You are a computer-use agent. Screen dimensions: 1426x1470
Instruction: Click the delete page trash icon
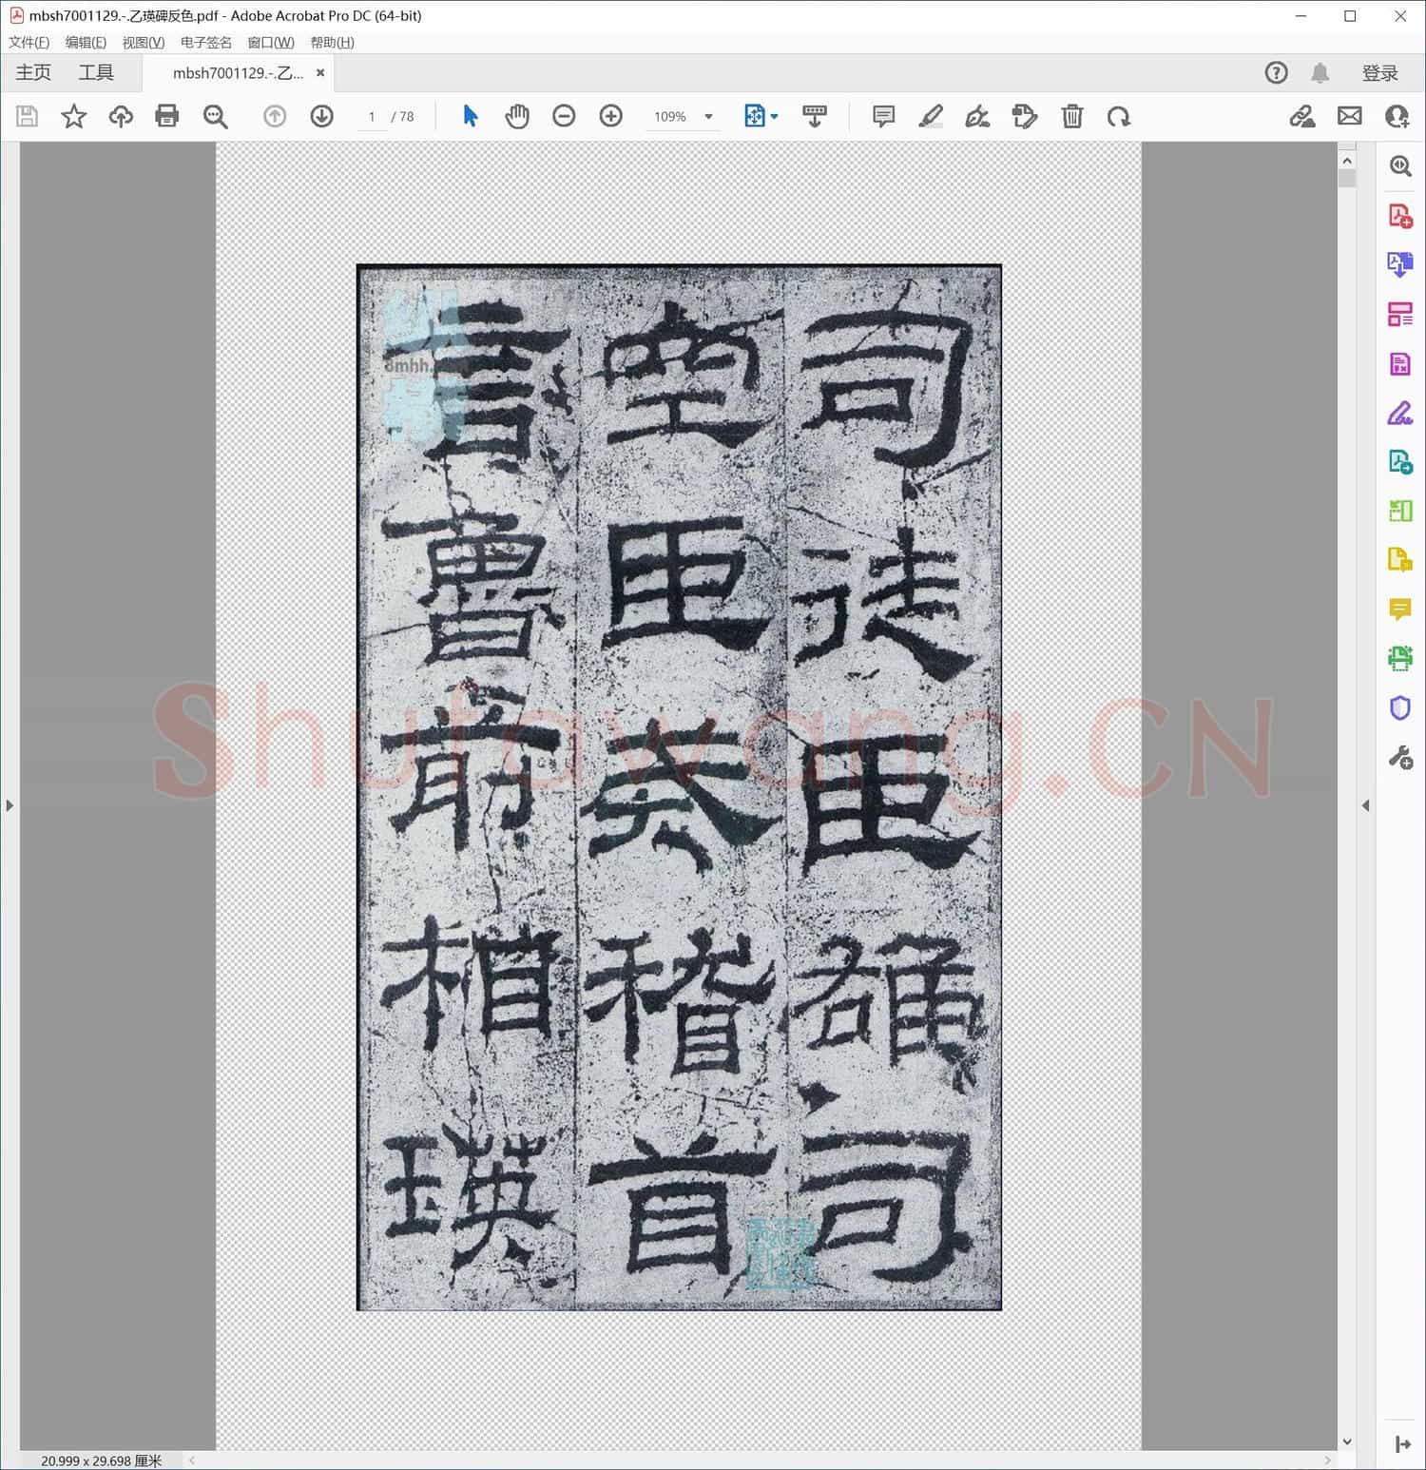[1072, 116]
